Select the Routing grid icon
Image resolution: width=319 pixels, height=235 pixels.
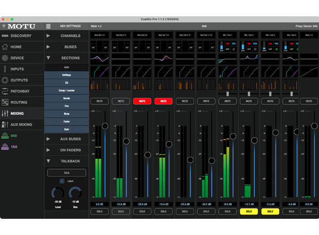[x=5, y=102]
